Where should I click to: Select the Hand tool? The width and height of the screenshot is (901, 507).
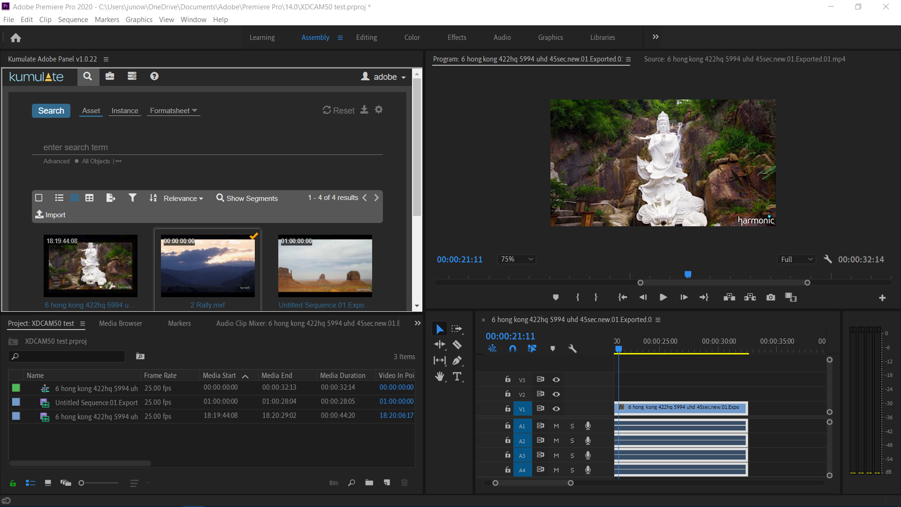pyautogui.click(x=440, y=376)
